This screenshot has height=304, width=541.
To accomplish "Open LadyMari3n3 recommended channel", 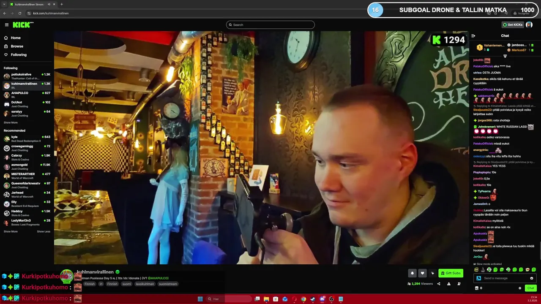I will (27, 222).
